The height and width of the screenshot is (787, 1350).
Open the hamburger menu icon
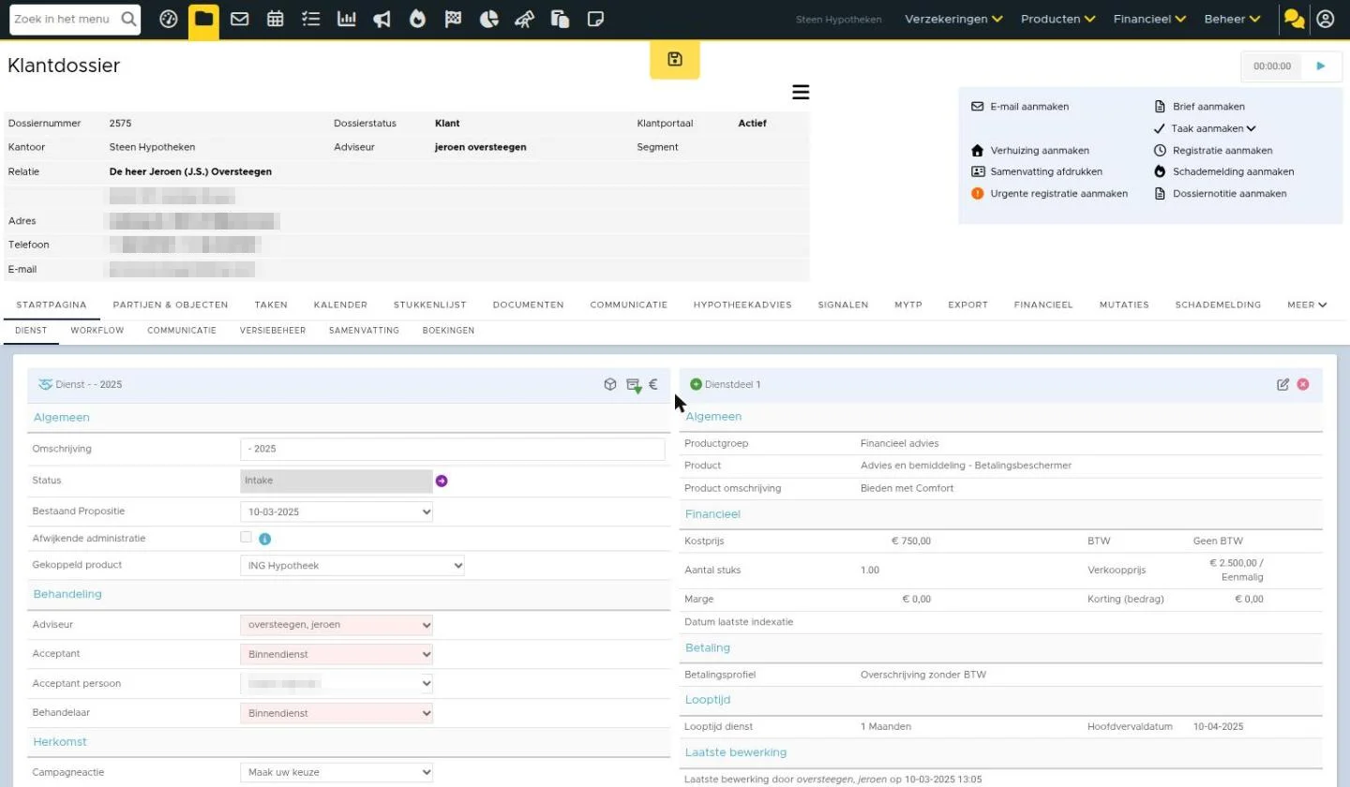click(801, 92)
